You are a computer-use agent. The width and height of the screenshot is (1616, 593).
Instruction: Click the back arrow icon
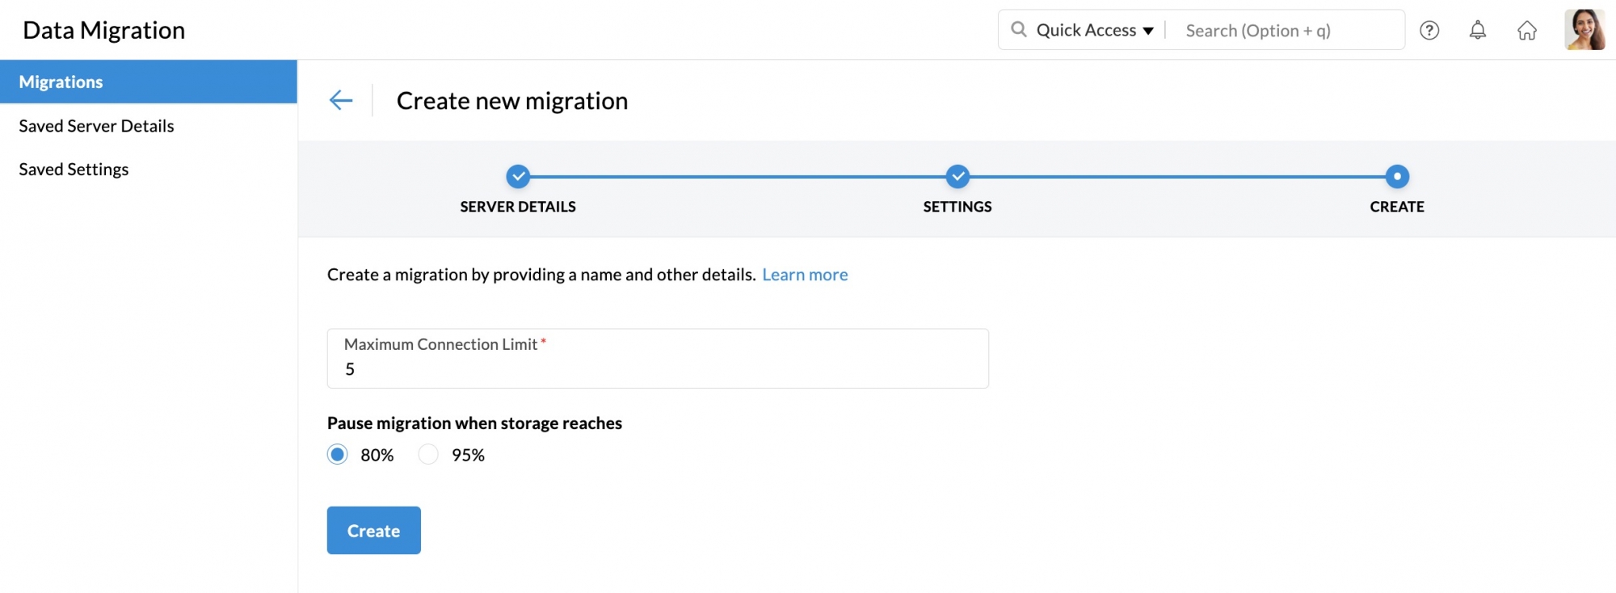[x=341, y=100]
